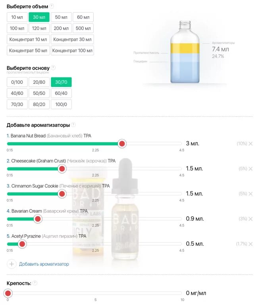Click the Добавить ароматизатор link
256x305 pixels.
[x=44, y=264]
